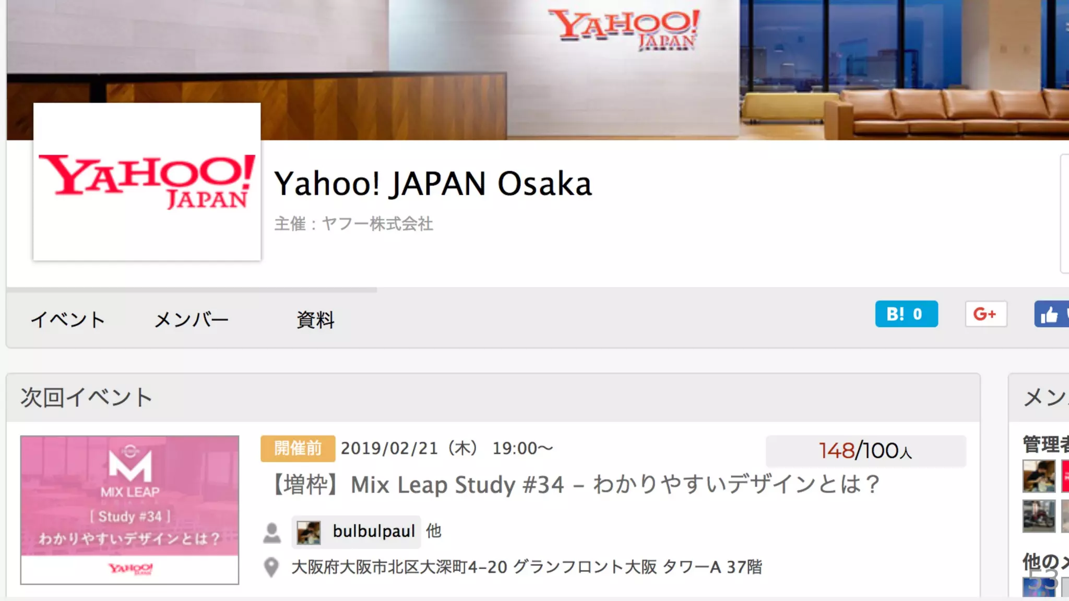This screenshot has height=601, width=1069.
Task: Click the person icon next to bulbulpaul
Action: (271, 533)
